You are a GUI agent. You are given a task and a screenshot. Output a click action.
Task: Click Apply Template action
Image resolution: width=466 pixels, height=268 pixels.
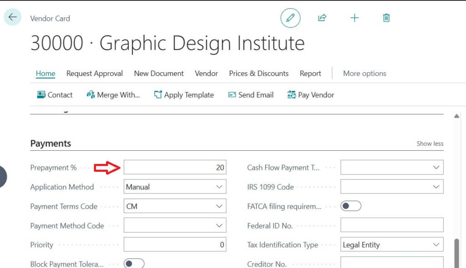click(184, 95)
